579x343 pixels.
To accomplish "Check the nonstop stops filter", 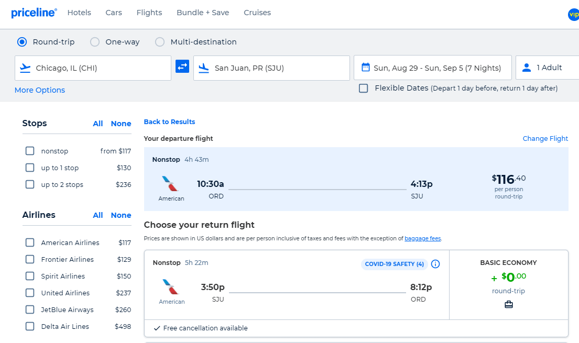I will [x=30, y=151].
